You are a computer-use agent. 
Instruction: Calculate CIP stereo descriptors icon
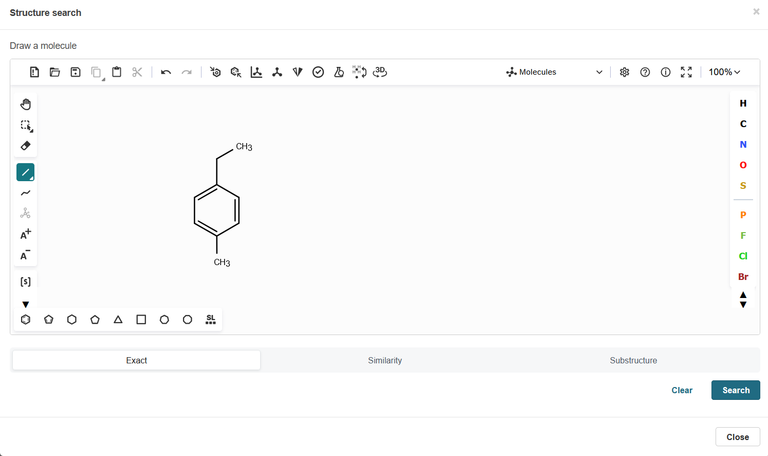(298, 72)
